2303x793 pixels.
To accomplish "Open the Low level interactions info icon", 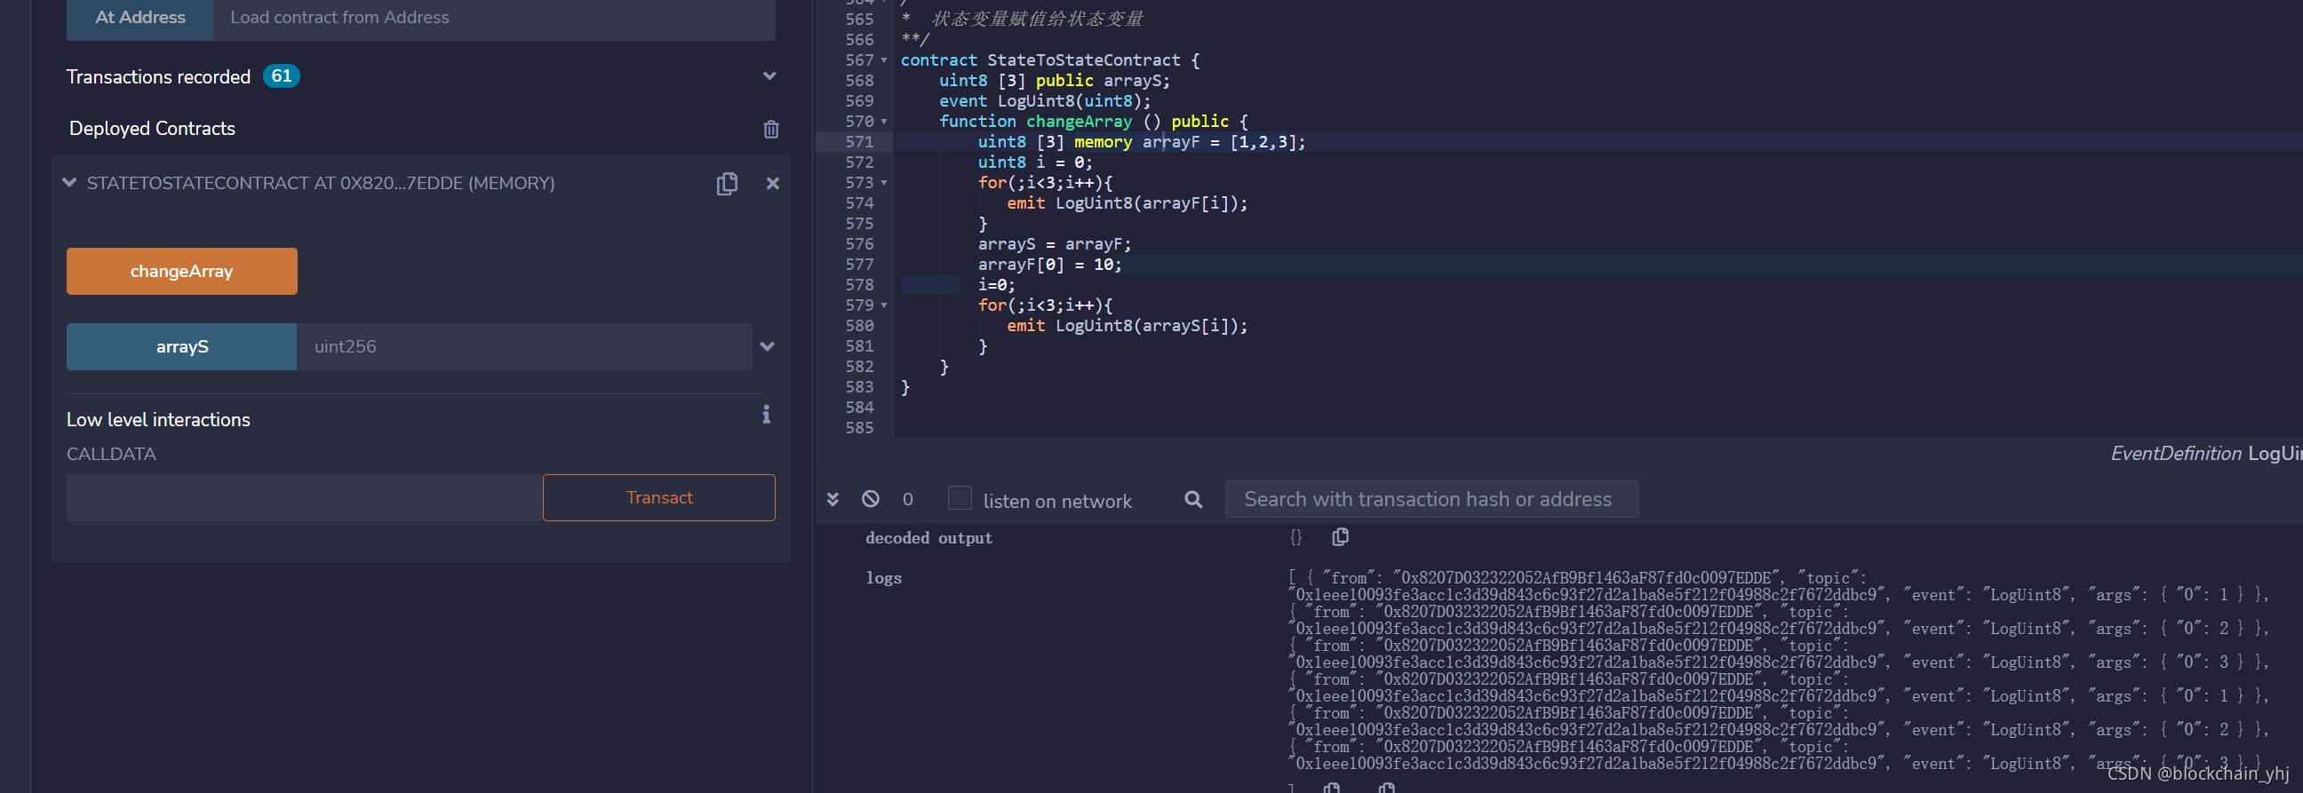I will pyautogui.click(x=766, y=414).
